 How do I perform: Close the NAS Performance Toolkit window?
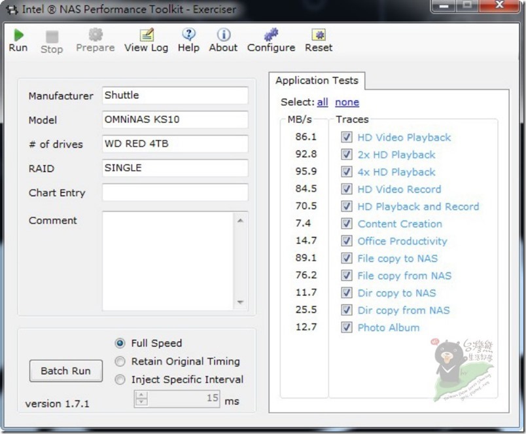click(499, 6)
